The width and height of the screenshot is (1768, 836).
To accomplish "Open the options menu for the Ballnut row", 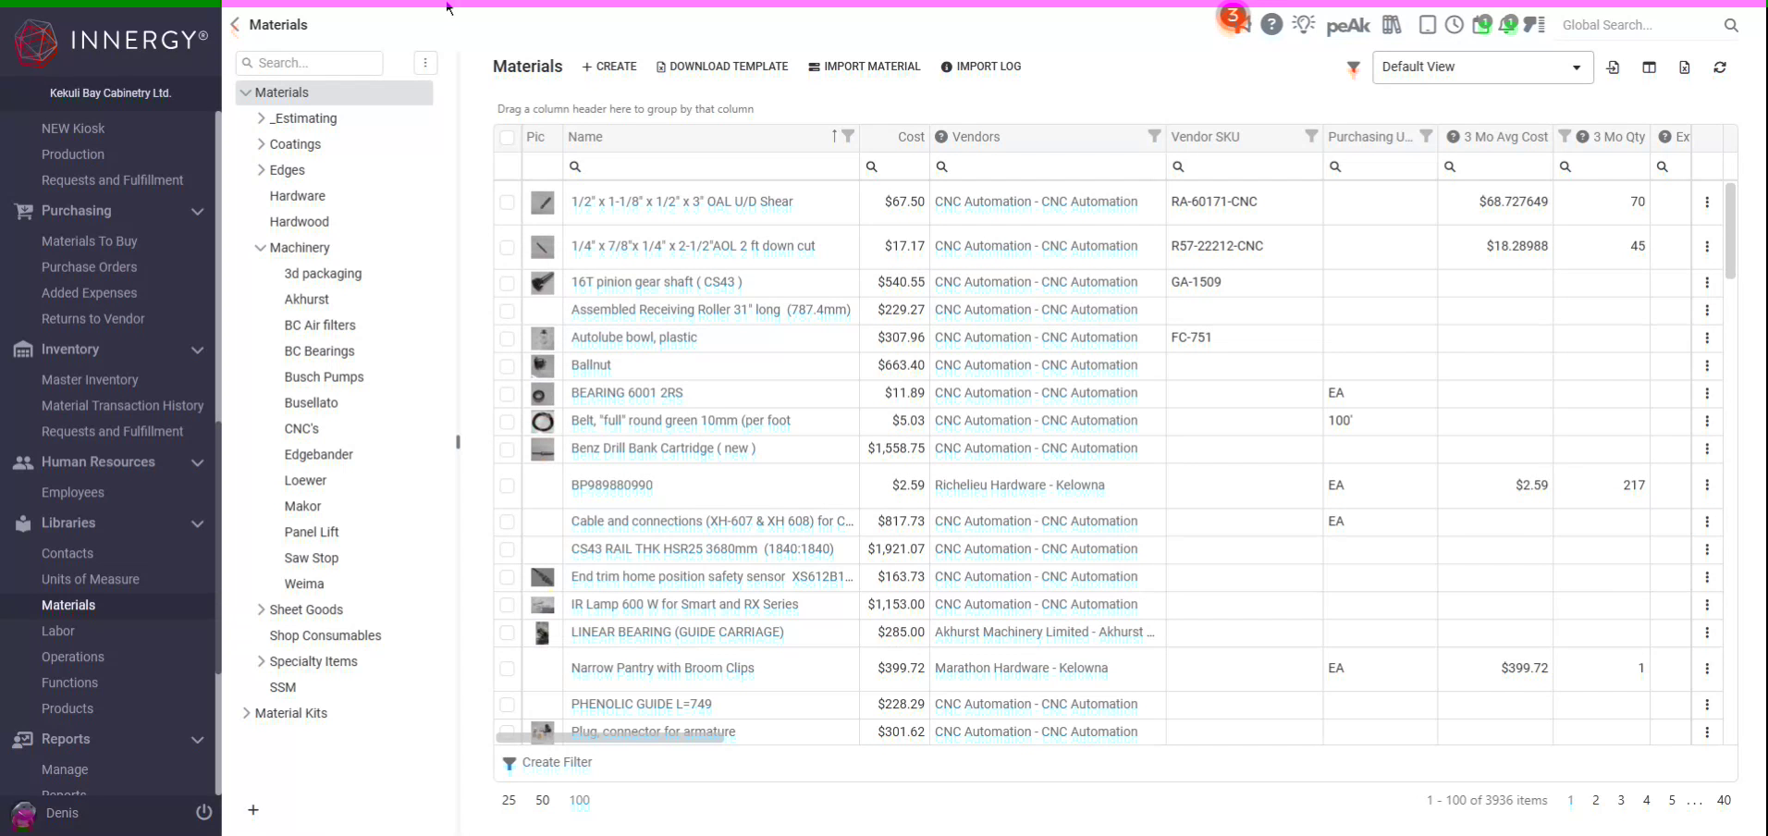I will (1707, 366).
